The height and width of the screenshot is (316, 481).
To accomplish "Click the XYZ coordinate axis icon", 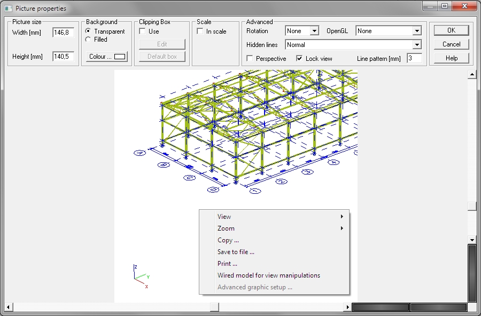I will point(140,276).
